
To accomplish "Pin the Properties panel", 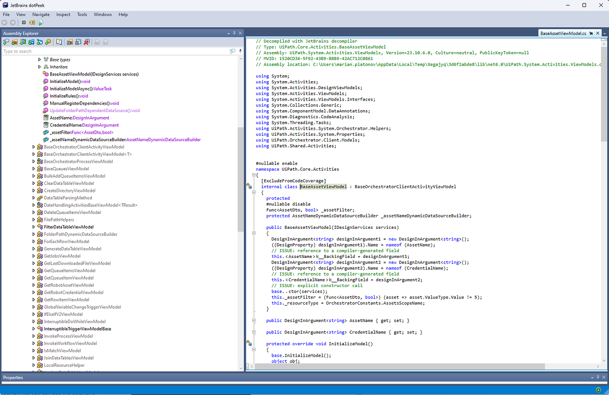I will coord(598,377).
